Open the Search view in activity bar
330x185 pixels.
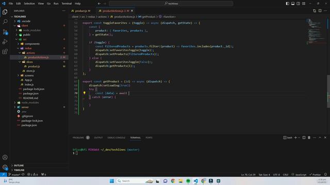pos(5,22)
